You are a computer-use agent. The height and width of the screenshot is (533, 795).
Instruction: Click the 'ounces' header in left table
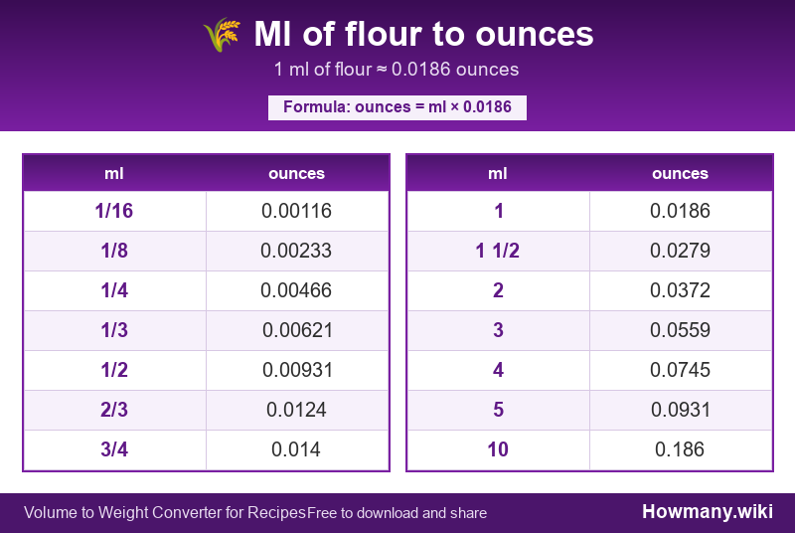click(x=296, y=173)
